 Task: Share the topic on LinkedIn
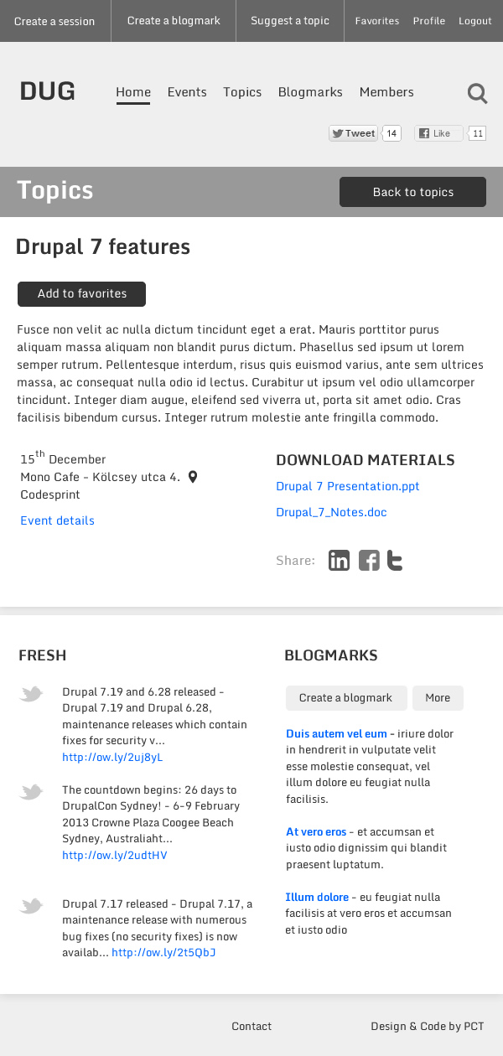tap(339, 560)
